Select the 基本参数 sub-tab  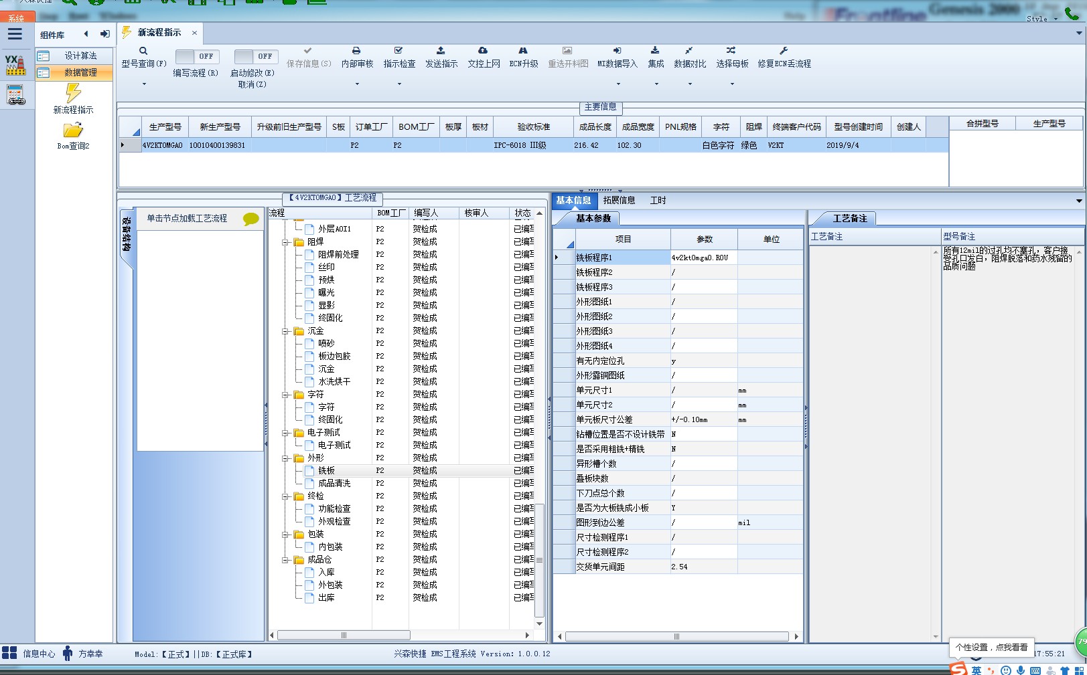[593, 218]
